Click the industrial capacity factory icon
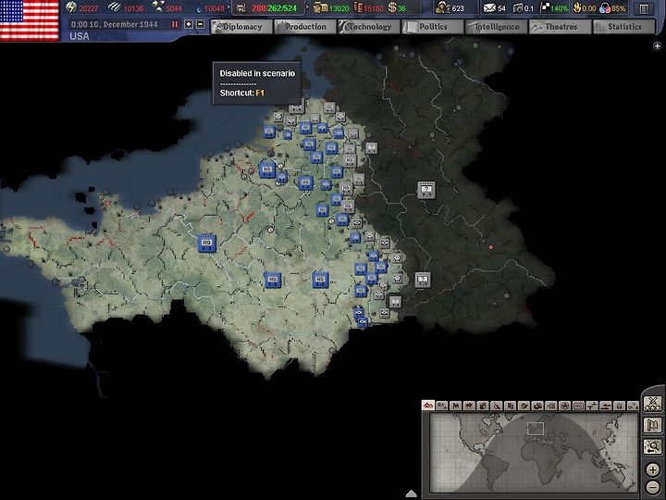The height and width of the screenshot is (500, 666). click(x=240, y=7)
